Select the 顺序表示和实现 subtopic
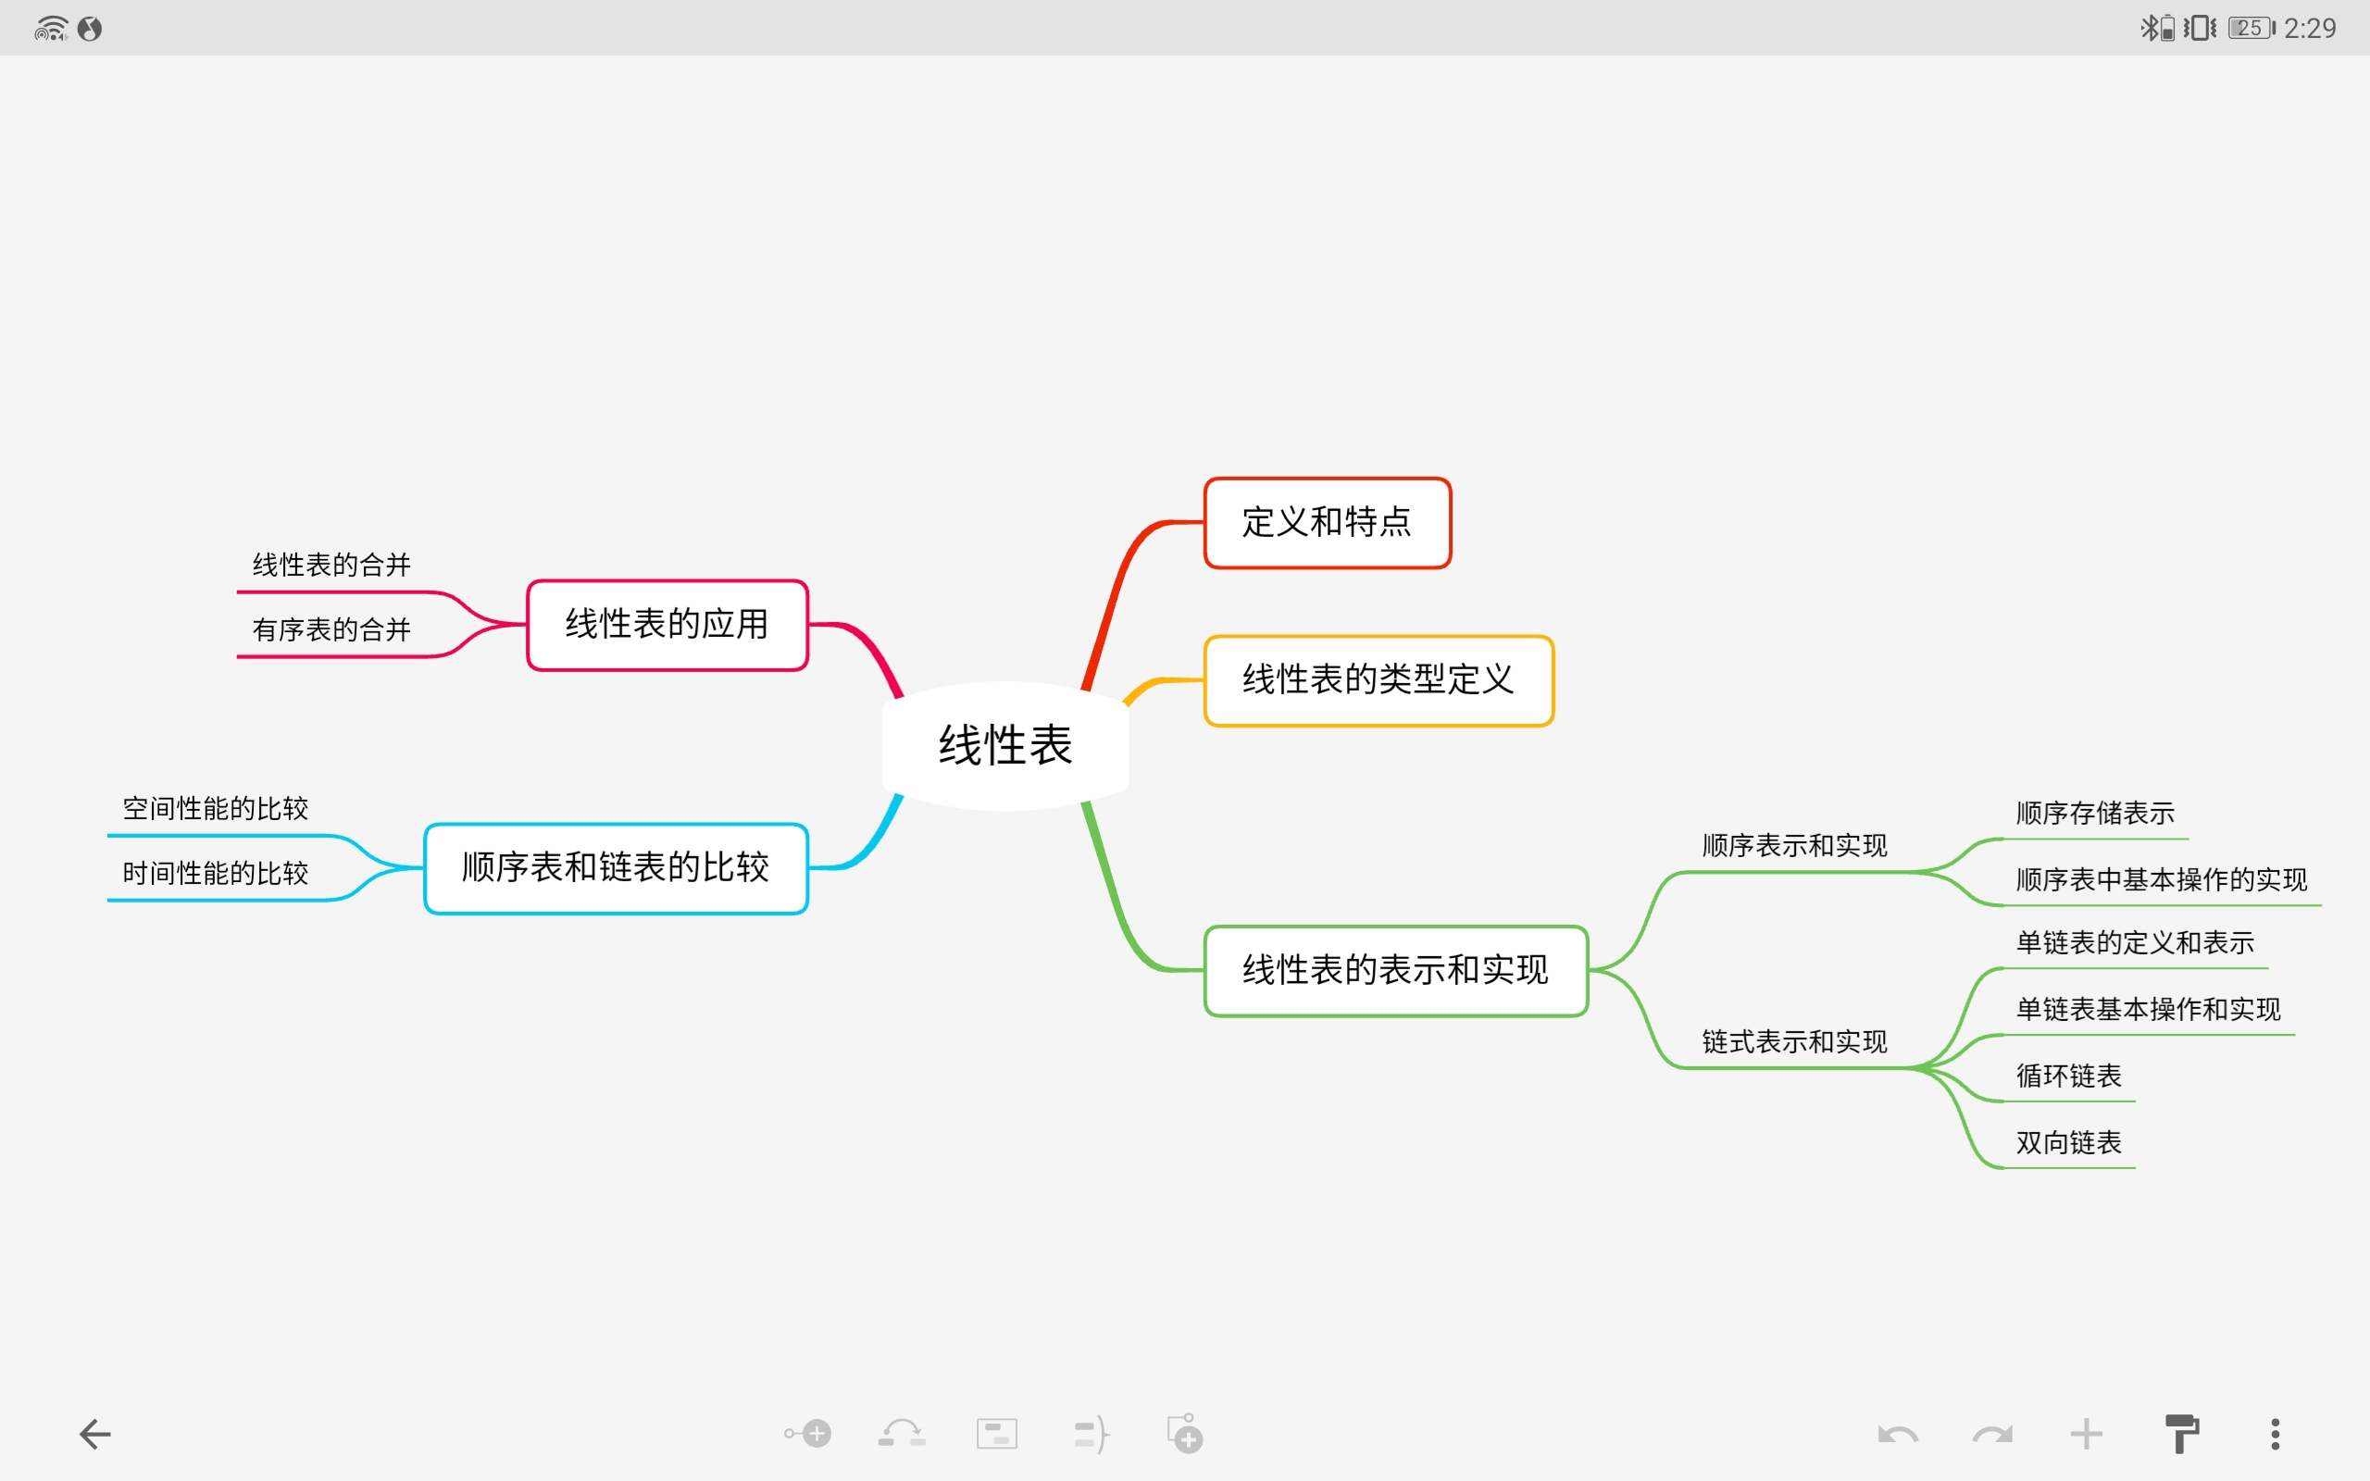 pos(1794,846)
